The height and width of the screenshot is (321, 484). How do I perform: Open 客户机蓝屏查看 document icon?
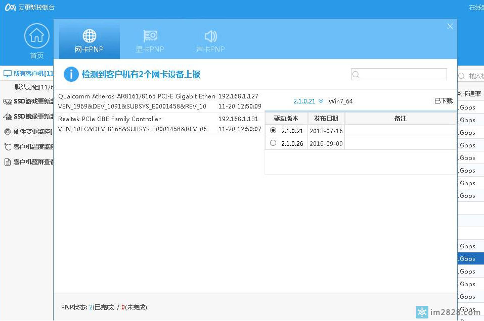pyautogui.click(x=7, y=162)
